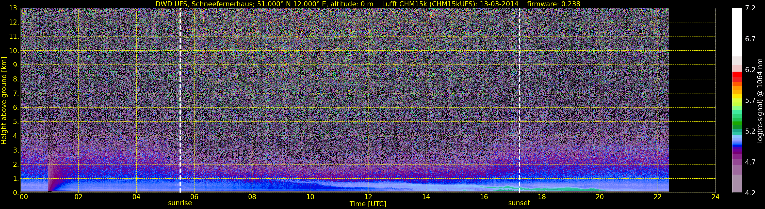Click the white top of colorbar
Image resolution: width=765 pixels, height=209 pixels.
click(x=737, y=32)
